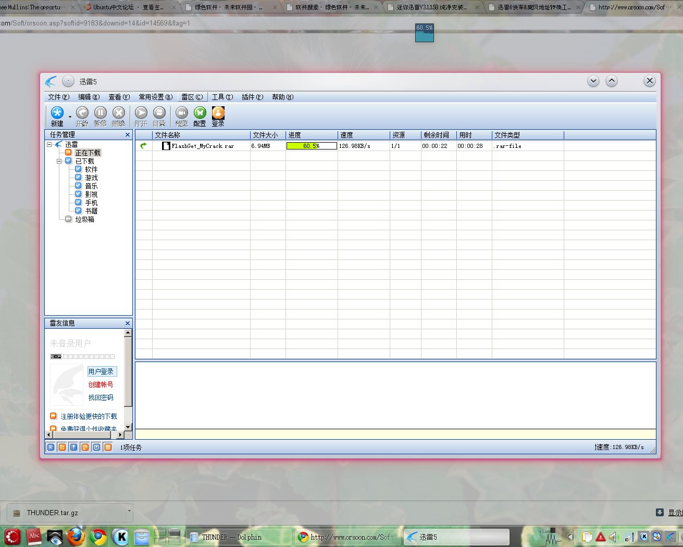This screenshot has height=547, width=683.
Task: Close the 任务管理 panel
Action: (x=128, y=135)
